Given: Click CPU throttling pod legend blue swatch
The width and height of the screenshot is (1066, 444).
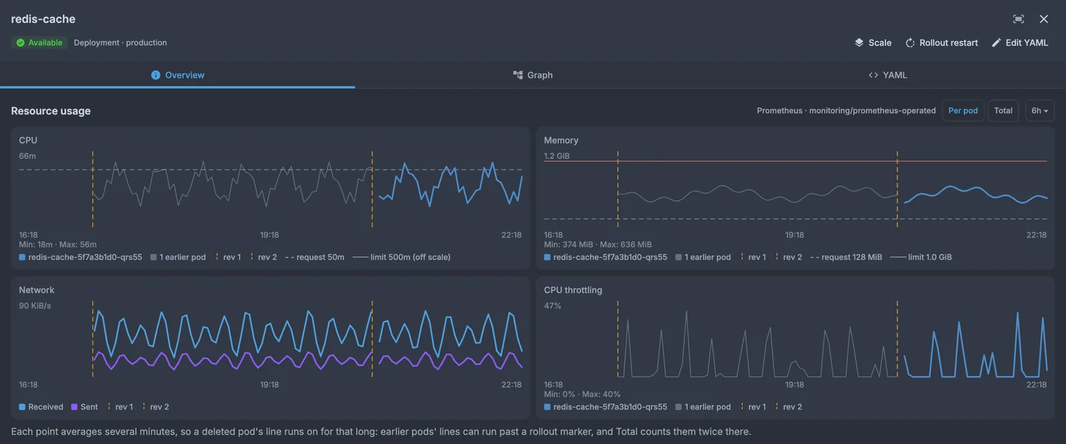Looking at the screenshot, I should (547, 407).
